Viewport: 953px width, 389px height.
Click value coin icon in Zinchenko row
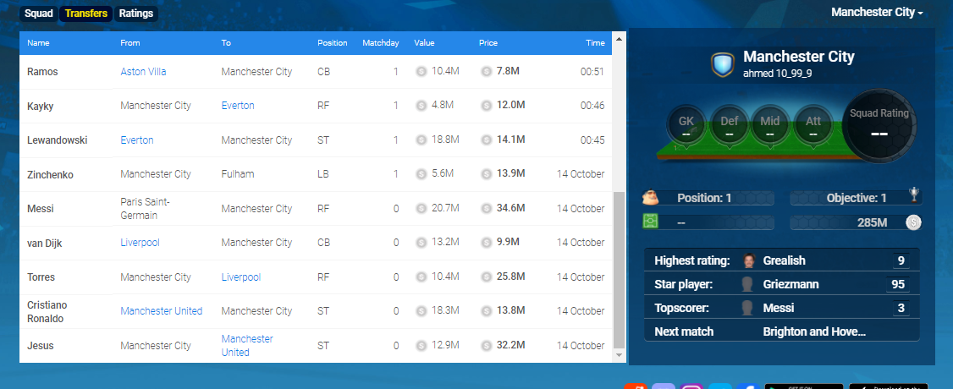pos(421,174)
